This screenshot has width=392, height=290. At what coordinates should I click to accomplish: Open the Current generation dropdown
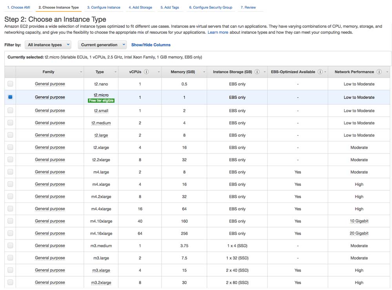point(102,45)
